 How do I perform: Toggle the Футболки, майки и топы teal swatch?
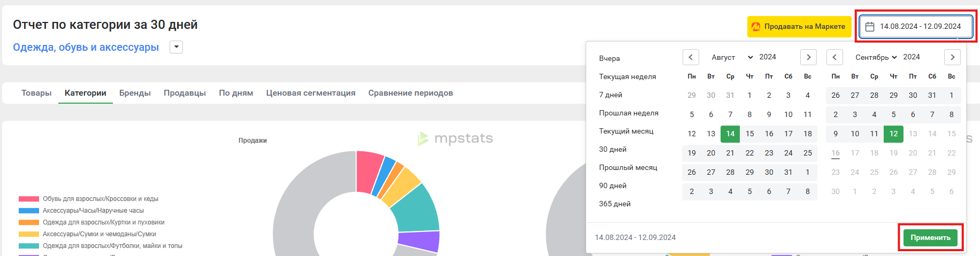pos(29,246)
